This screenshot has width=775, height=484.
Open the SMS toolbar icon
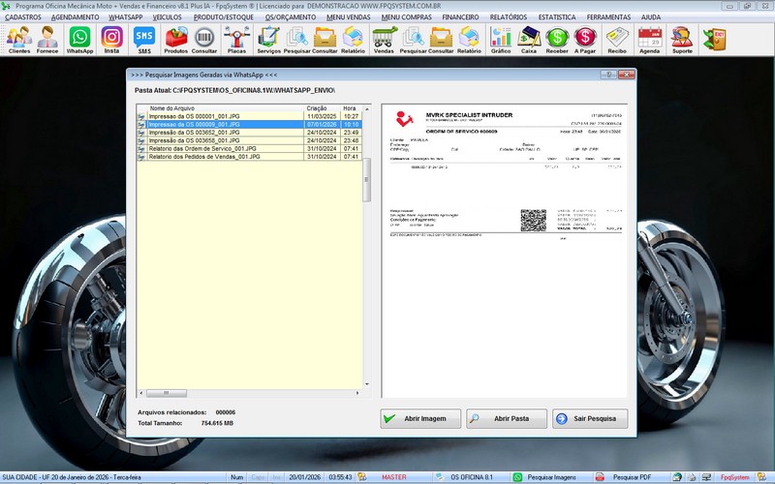click(144, 40)
